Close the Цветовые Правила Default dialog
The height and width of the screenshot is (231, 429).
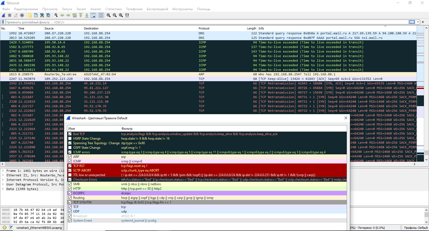pyautogui.click(x=346, y=118)
